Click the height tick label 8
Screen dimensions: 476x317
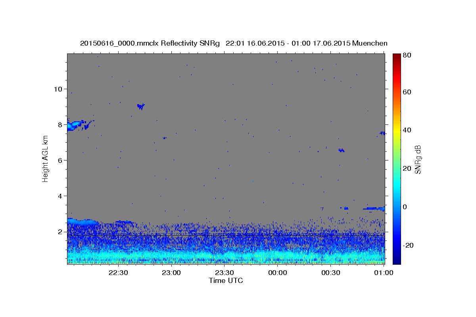61,124
